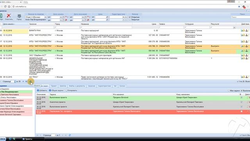250x141 pixels.
Task: Click the Общие задачи button
Action: [x=56, y=90]
